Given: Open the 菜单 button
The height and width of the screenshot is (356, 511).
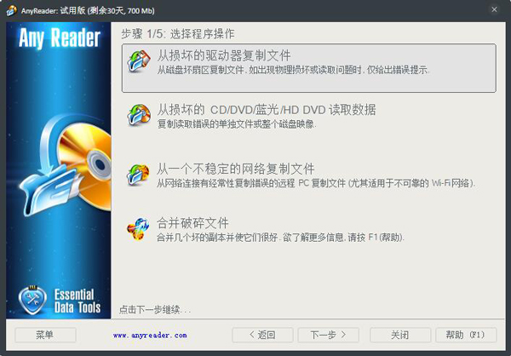Looking at the screenshot, I should click(45, 335).
